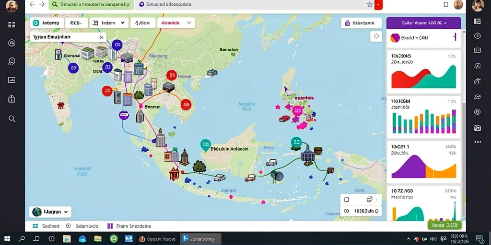Select the red 65 map marker
Screen dimensions: 491x245
click(186, 105)
